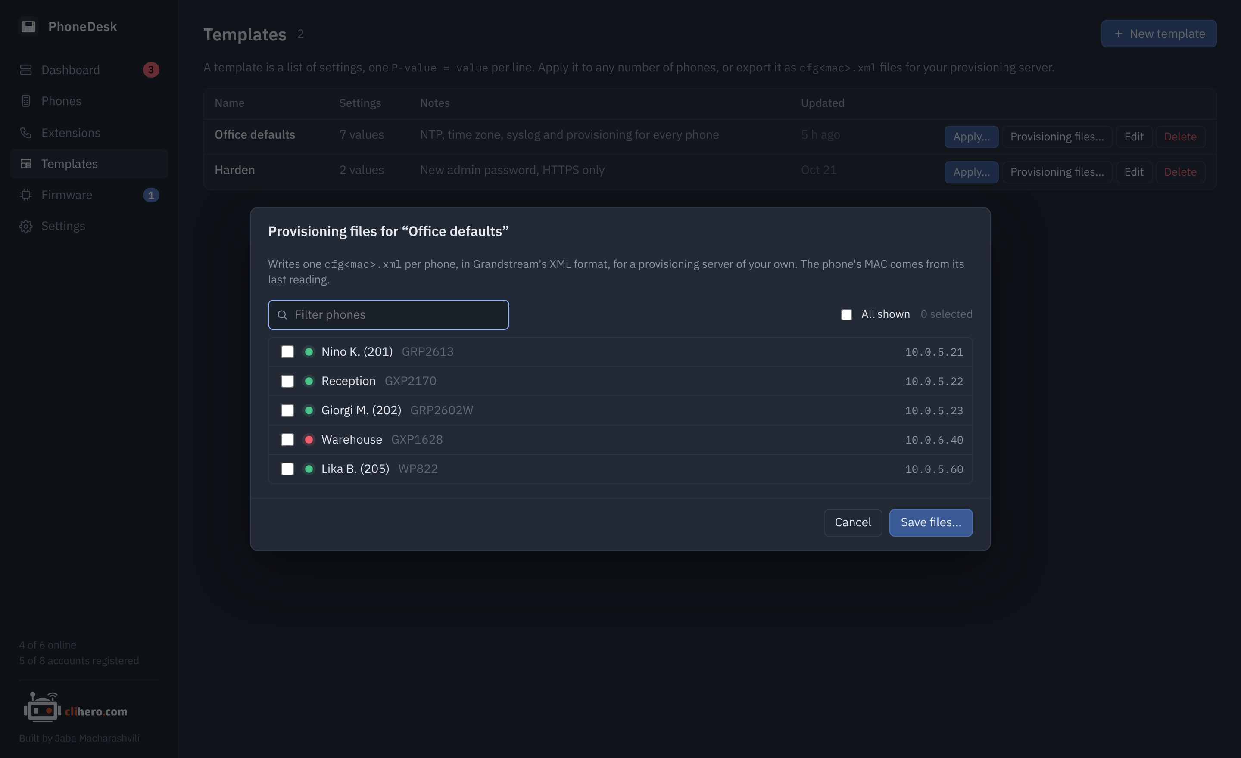
Task: Click the clihero.com robot logo
Action: (42, 707)
